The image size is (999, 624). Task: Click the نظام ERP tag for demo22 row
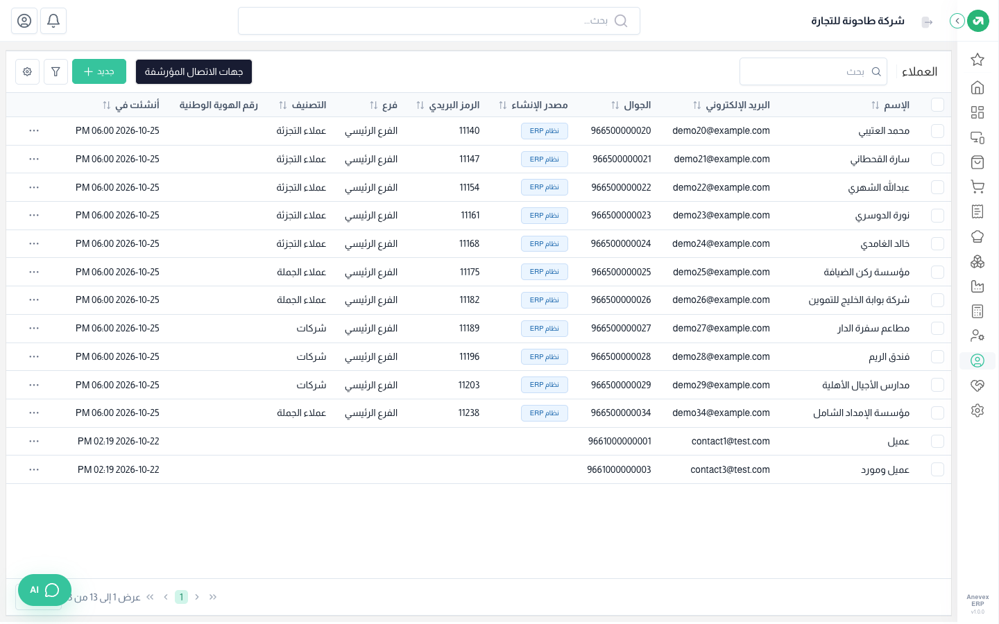[x=545, y=187]
